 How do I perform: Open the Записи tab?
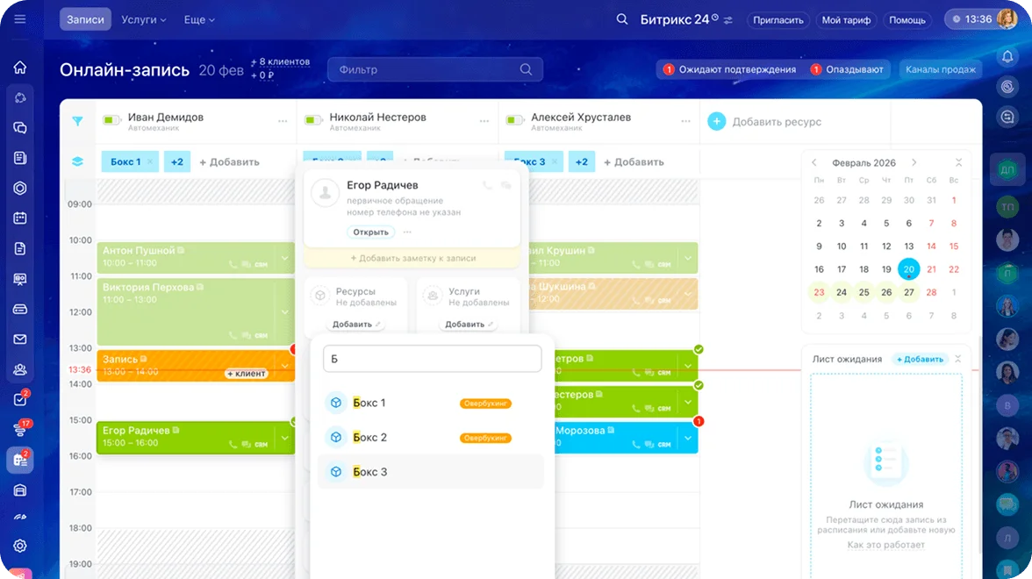pyautogui.click(x=86, y=19)
